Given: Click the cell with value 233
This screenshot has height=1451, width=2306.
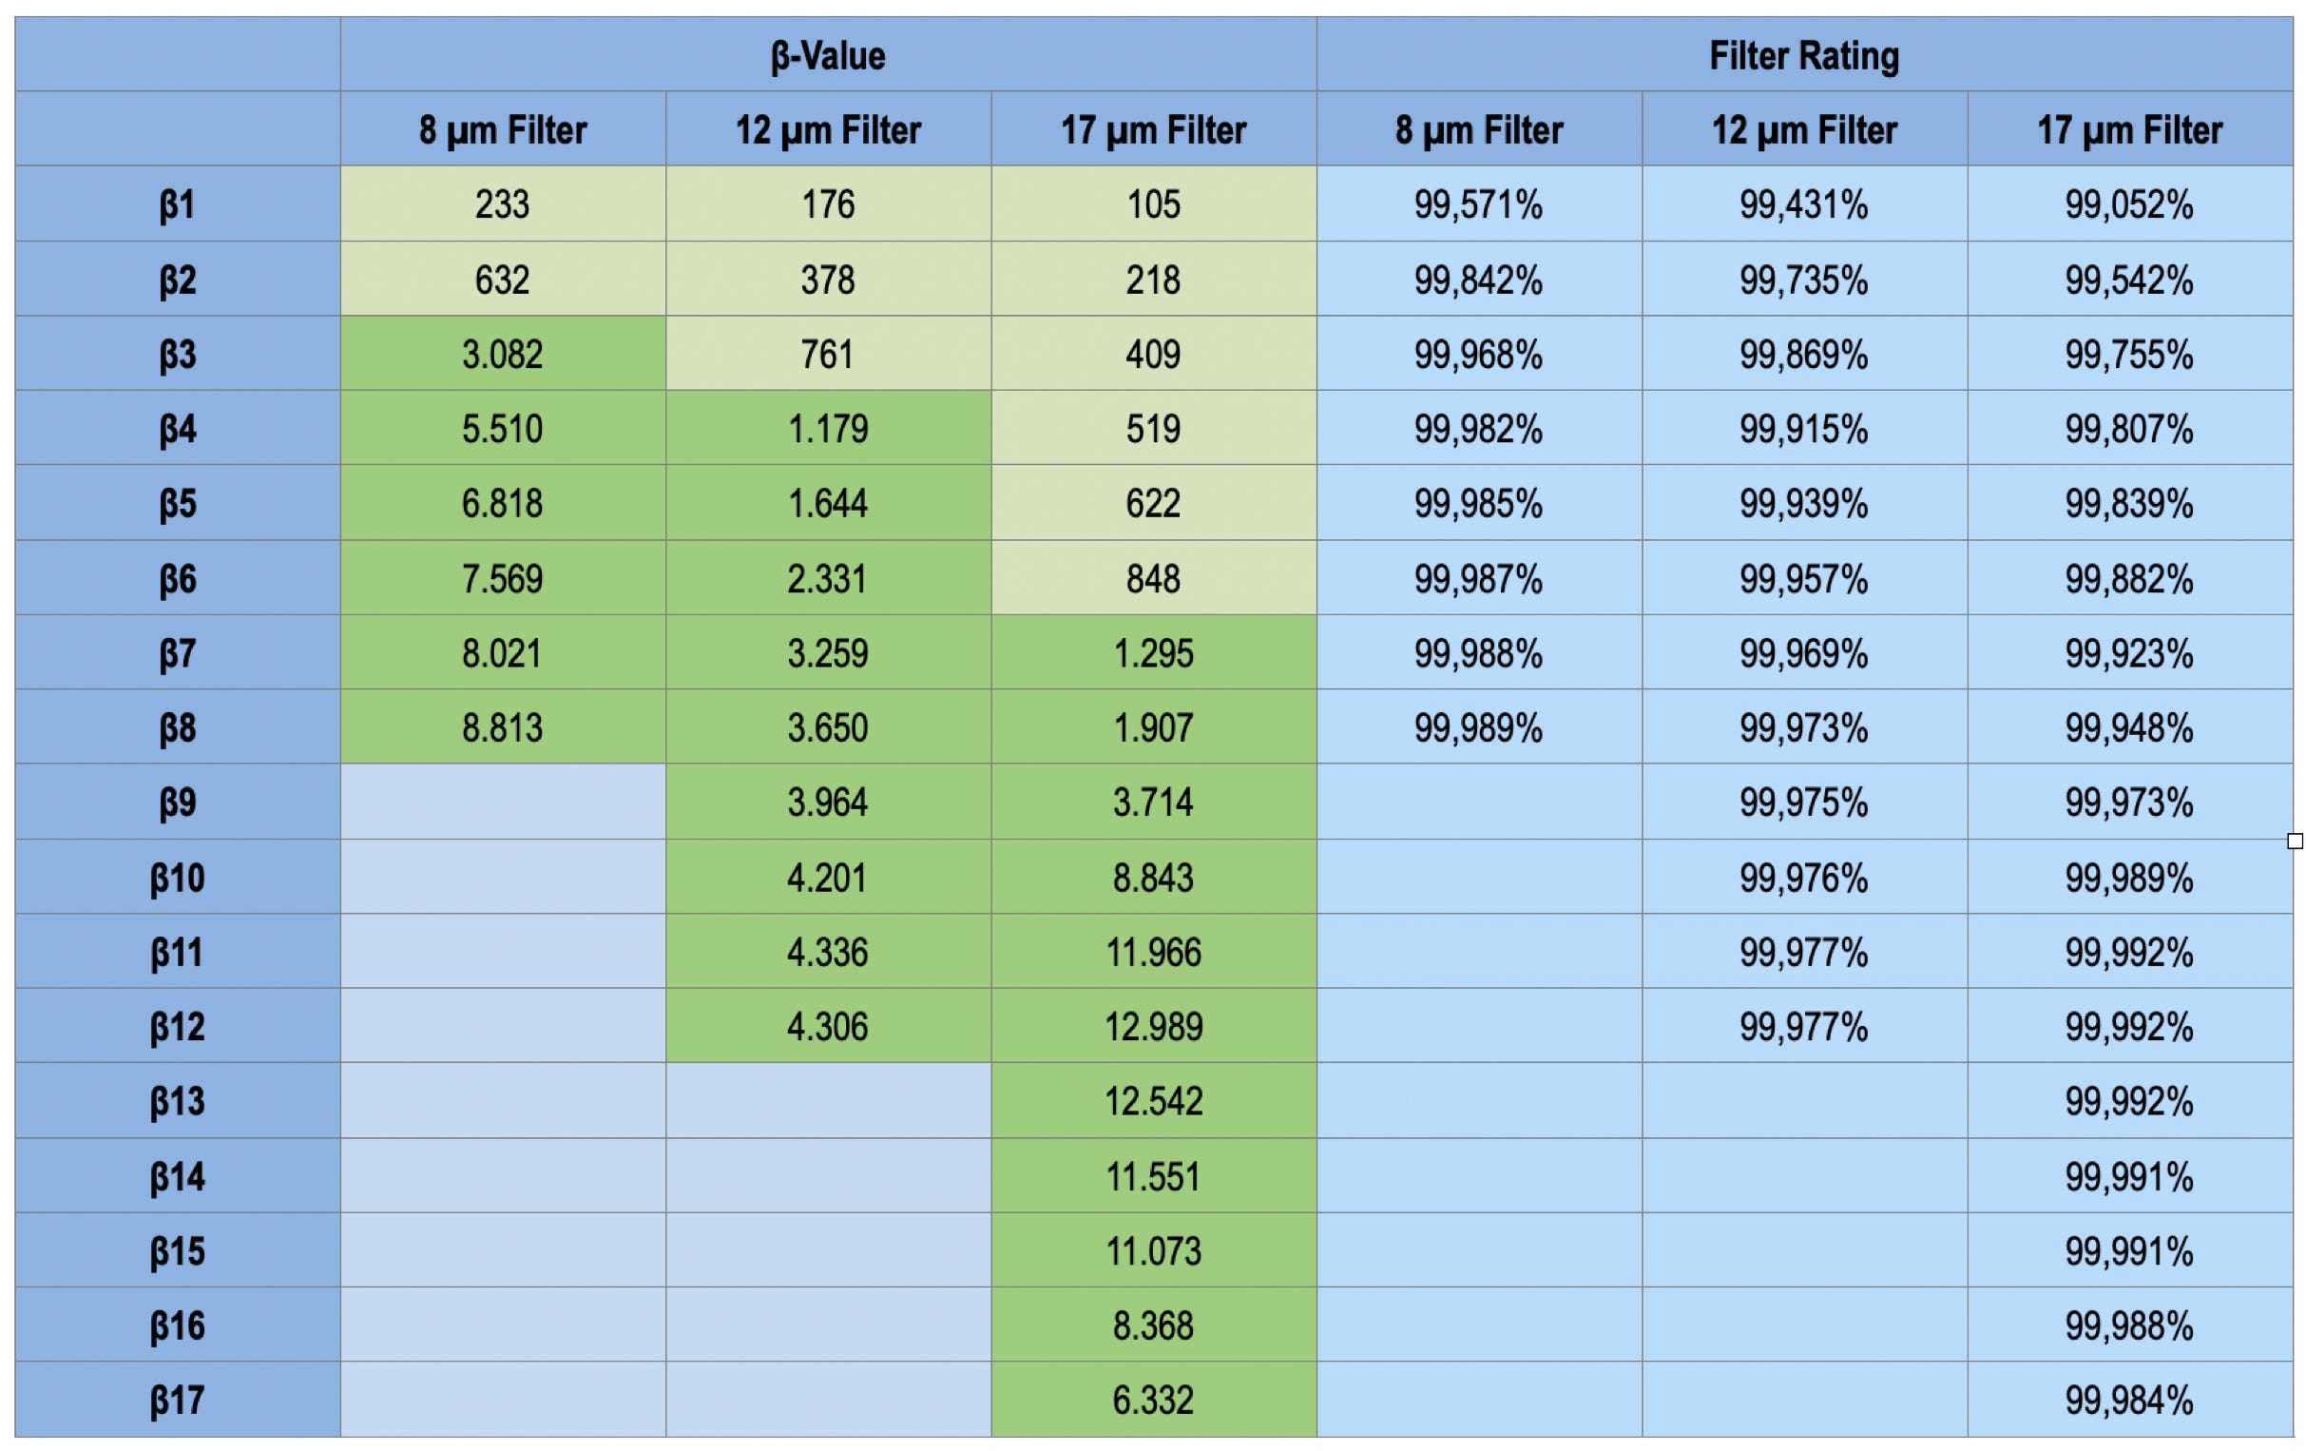Looking at the screenshot, I should tap(503, 204).
